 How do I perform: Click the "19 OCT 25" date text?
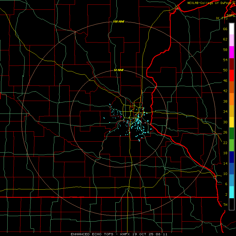pyautogui.click(x=143, y=234)
